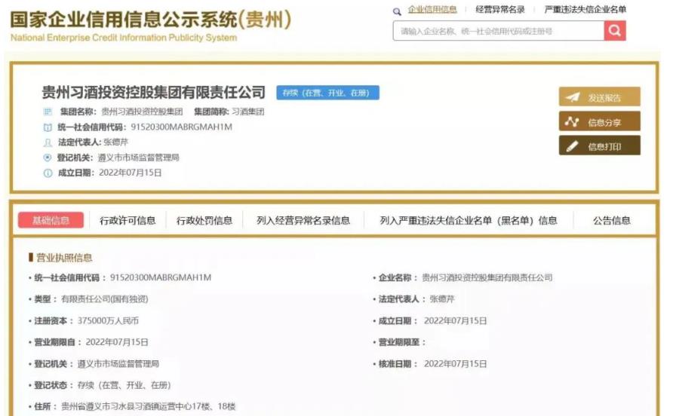This screenshot has width=673, height=416.
Task: Click the blue 存续(在营、开业、在册) status badge
Action: coord(327,93)
